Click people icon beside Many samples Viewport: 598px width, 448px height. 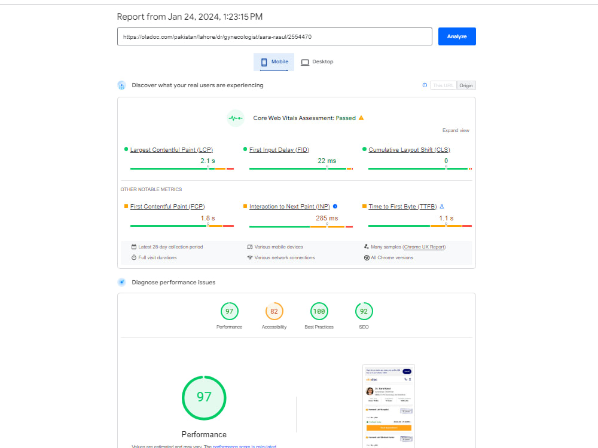pos(367,247)
